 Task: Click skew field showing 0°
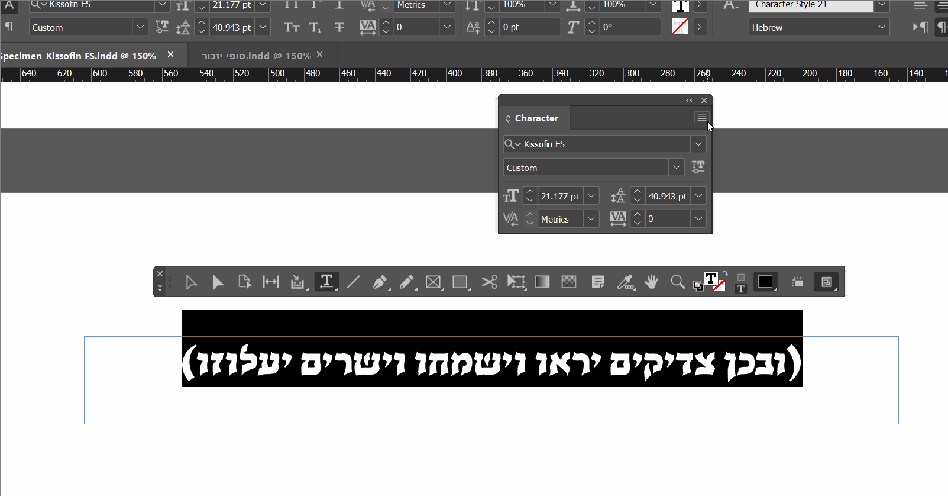coord(630,27)
